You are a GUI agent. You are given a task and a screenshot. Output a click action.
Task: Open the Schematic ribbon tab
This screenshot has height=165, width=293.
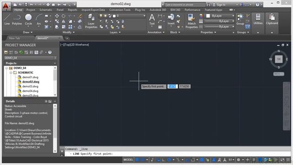pos(46,10)
